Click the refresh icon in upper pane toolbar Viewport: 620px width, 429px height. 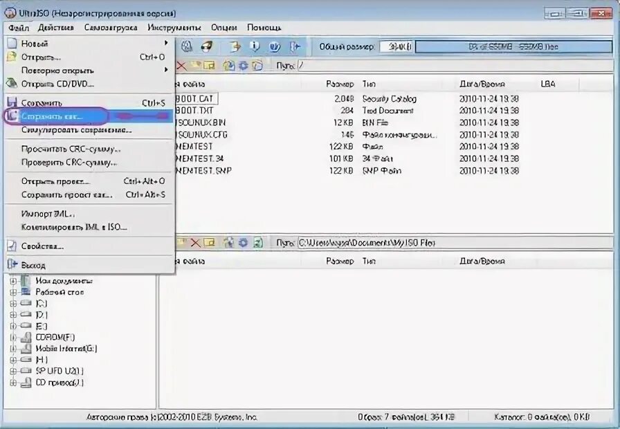(228, 65)
